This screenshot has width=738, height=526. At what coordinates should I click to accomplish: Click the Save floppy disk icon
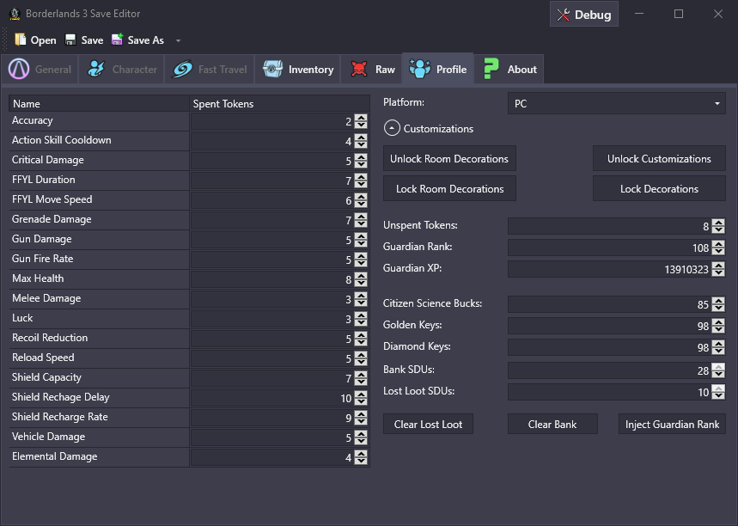click(70, 40)
